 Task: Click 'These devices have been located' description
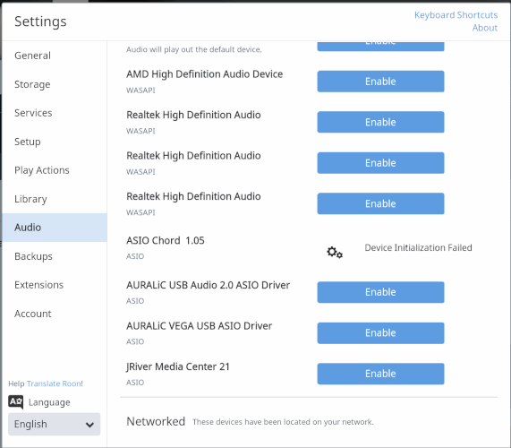pos(283,422)
